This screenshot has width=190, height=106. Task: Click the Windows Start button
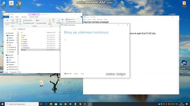point(2,104)
